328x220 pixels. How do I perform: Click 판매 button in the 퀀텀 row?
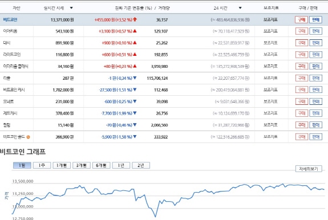(x=315, y=125)
